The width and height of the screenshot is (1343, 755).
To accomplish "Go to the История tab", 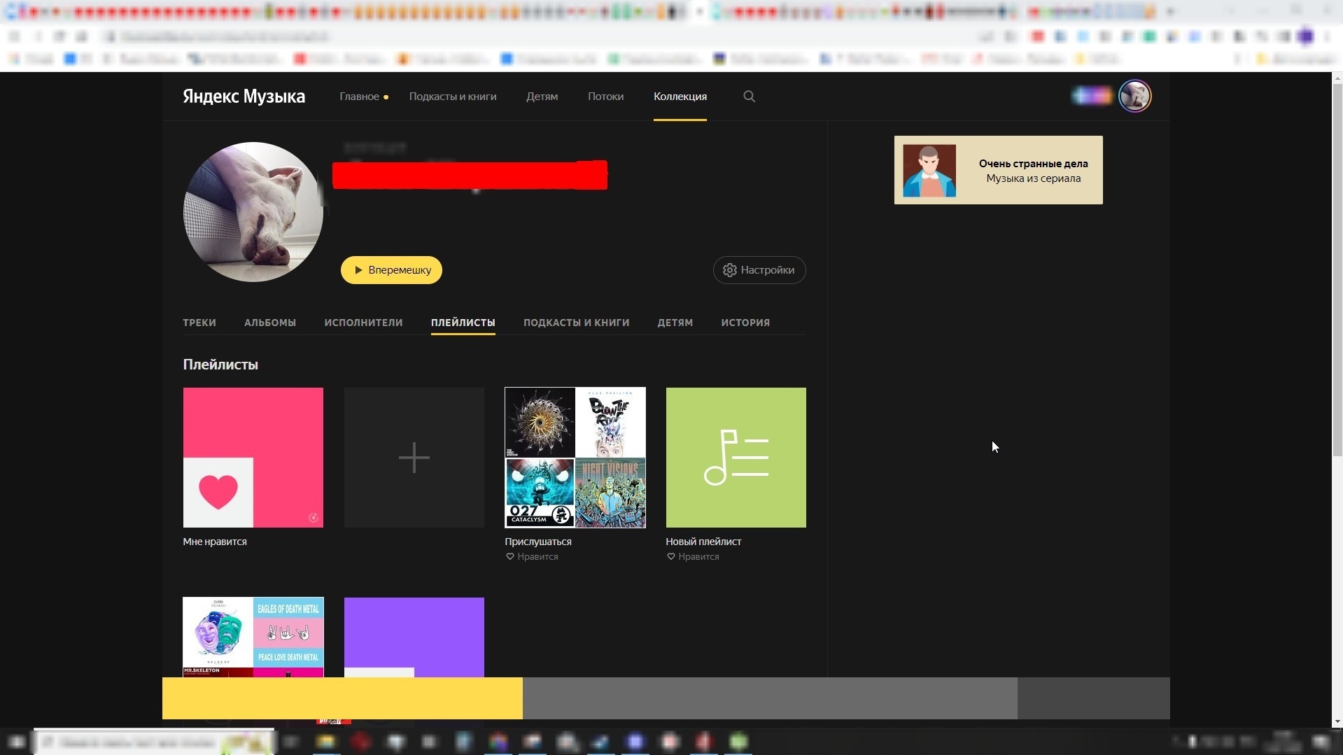I will (745, 323).
